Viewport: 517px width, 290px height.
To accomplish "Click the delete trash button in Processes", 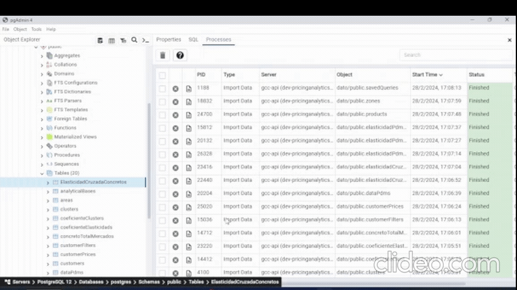I will [x=163, y=56].
